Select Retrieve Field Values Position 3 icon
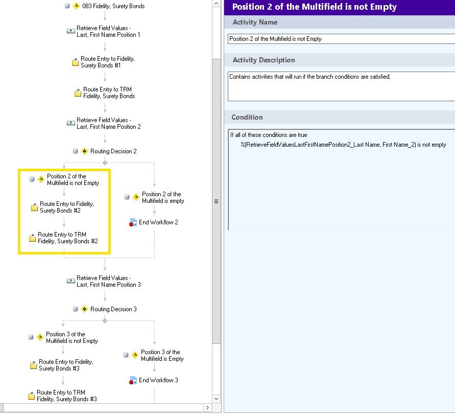The height and width of the screenshot is (415, 455). click(71, 281)
